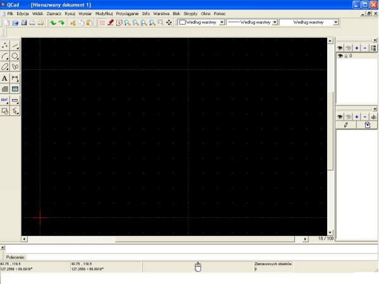Image resolution: width=379 pixels, height=284 pixels.
Task: Open the circles tool menu
Action: (15, 56)
